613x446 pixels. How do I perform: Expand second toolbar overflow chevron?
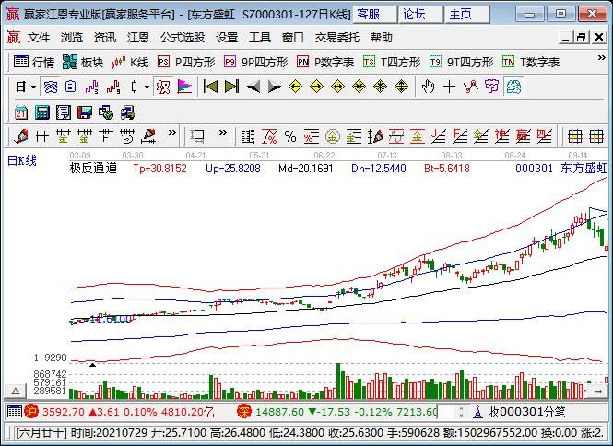point(223,133)
